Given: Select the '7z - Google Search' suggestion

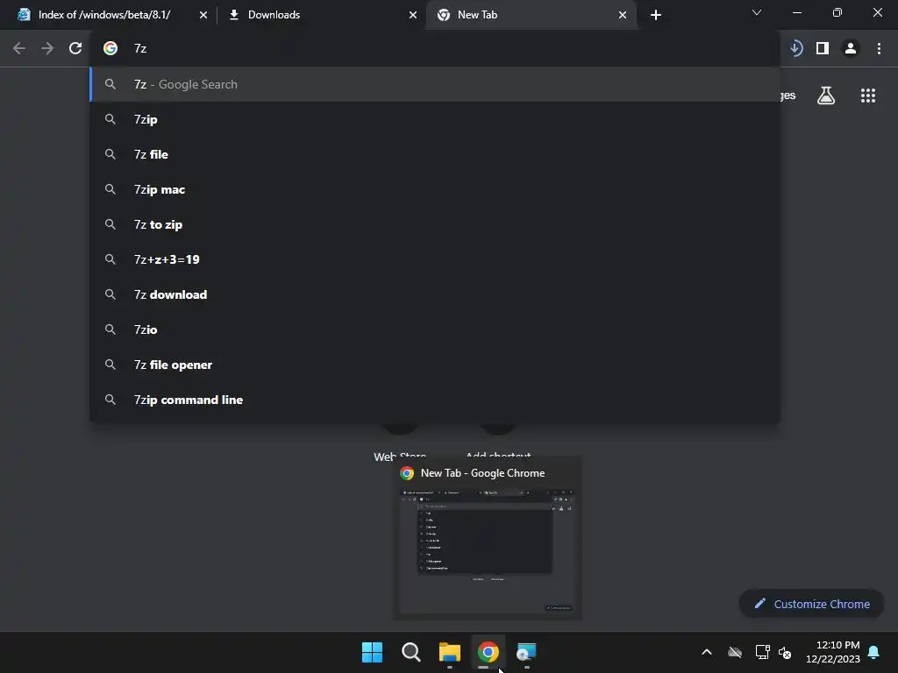Looking at the screenshot, I should (x=435, y=84).
